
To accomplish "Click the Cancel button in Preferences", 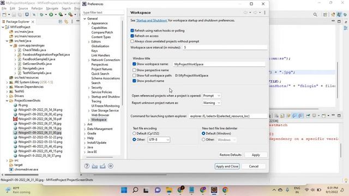I will (254, 166).
